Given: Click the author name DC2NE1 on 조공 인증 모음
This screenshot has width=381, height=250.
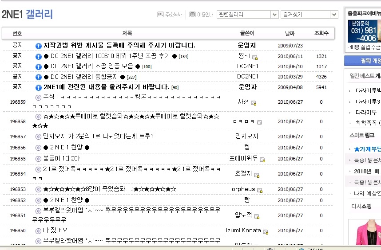Looking at the screenshot, I should point(247,66).
